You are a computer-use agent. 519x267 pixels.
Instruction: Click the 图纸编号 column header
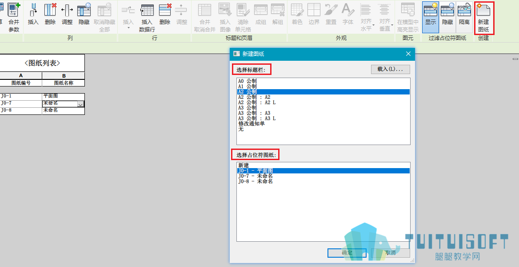point(21,83)
